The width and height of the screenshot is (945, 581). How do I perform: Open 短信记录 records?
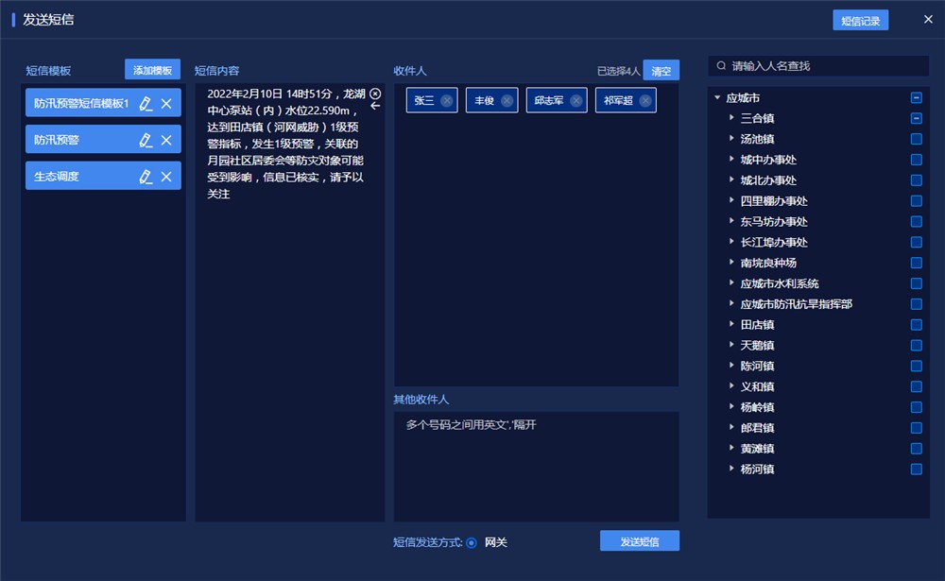point(860,20)
